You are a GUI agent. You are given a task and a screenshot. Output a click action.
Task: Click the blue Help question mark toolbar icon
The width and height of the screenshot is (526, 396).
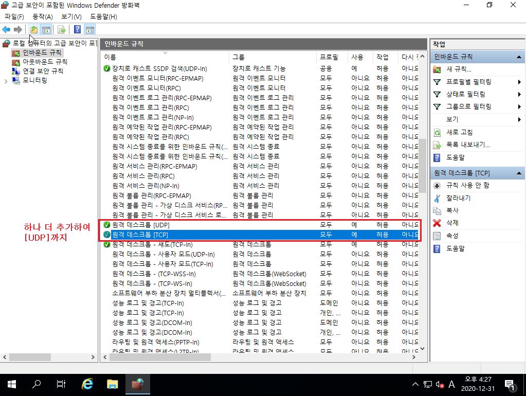tap(78, 29)
